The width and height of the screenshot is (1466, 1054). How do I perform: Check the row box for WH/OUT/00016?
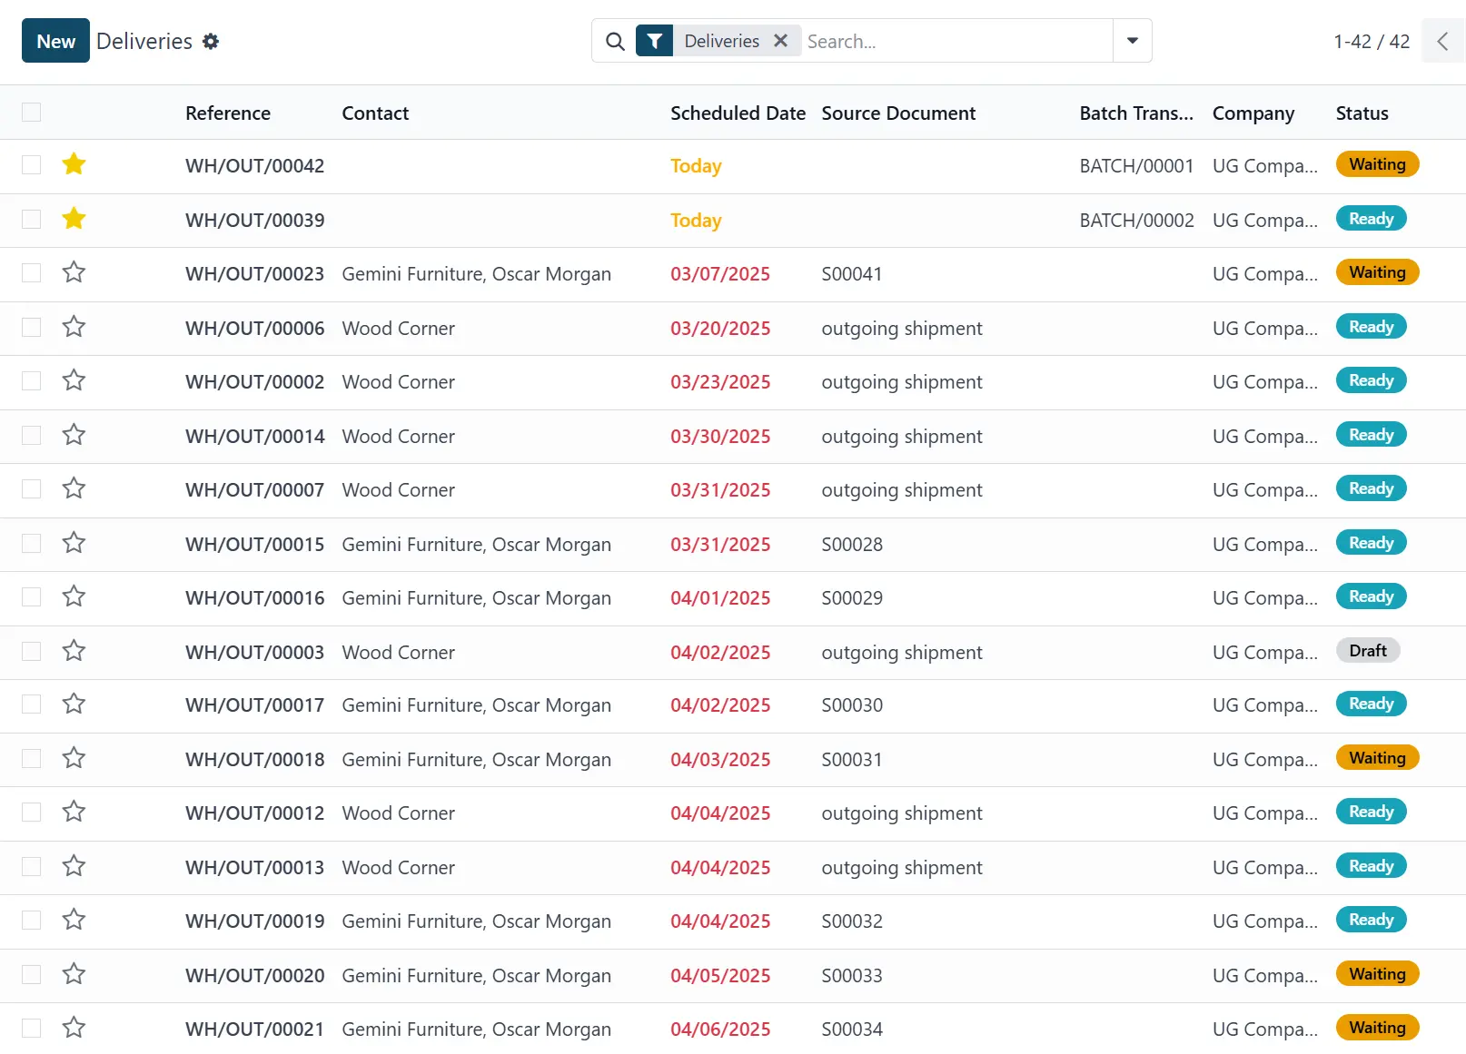32,596
